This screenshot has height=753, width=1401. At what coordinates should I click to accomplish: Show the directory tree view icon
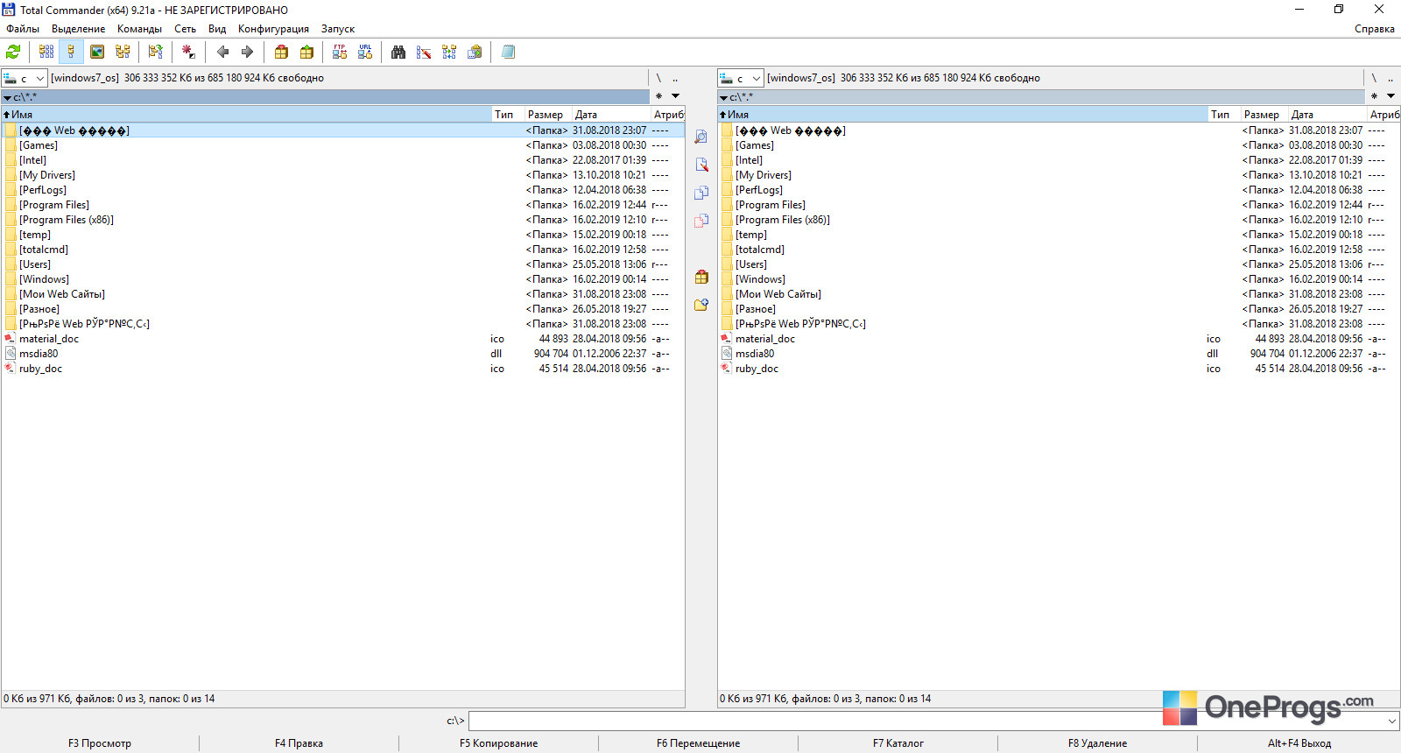123,52
